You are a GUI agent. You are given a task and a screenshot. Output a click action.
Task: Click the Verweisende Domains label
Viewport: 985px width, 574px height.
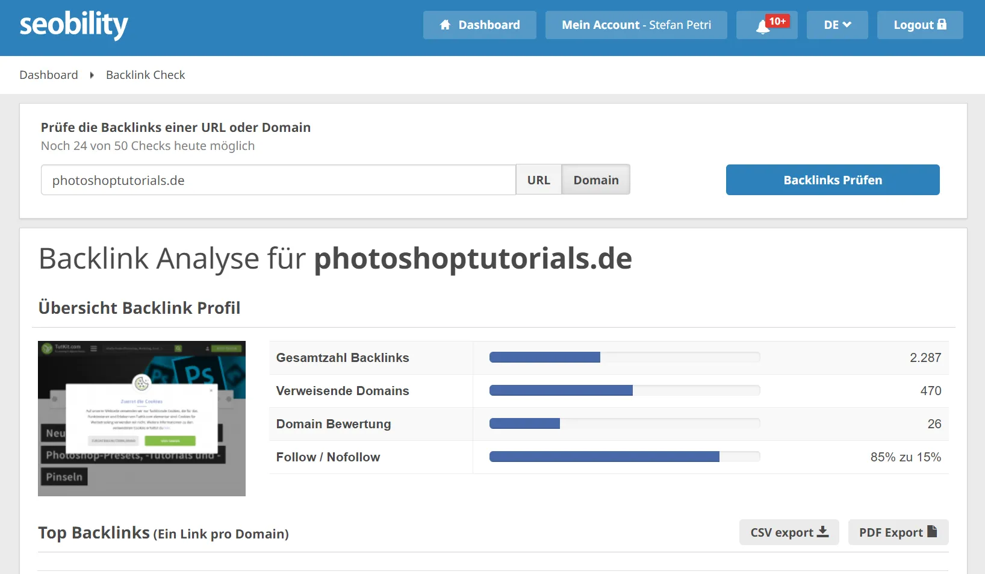[x=343, y=391]
